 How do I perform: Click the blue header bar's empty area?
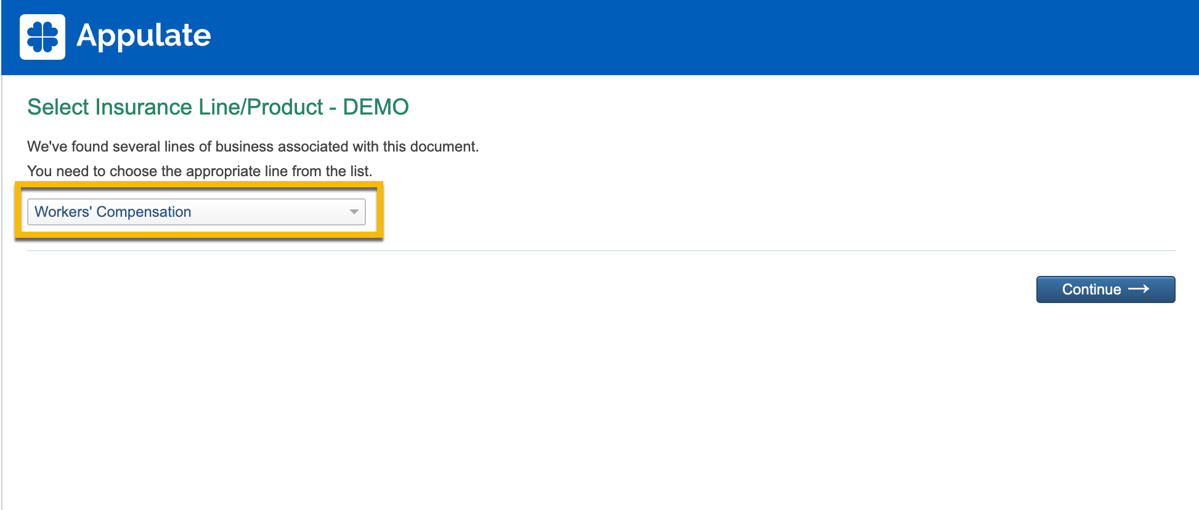coord(678,37)
